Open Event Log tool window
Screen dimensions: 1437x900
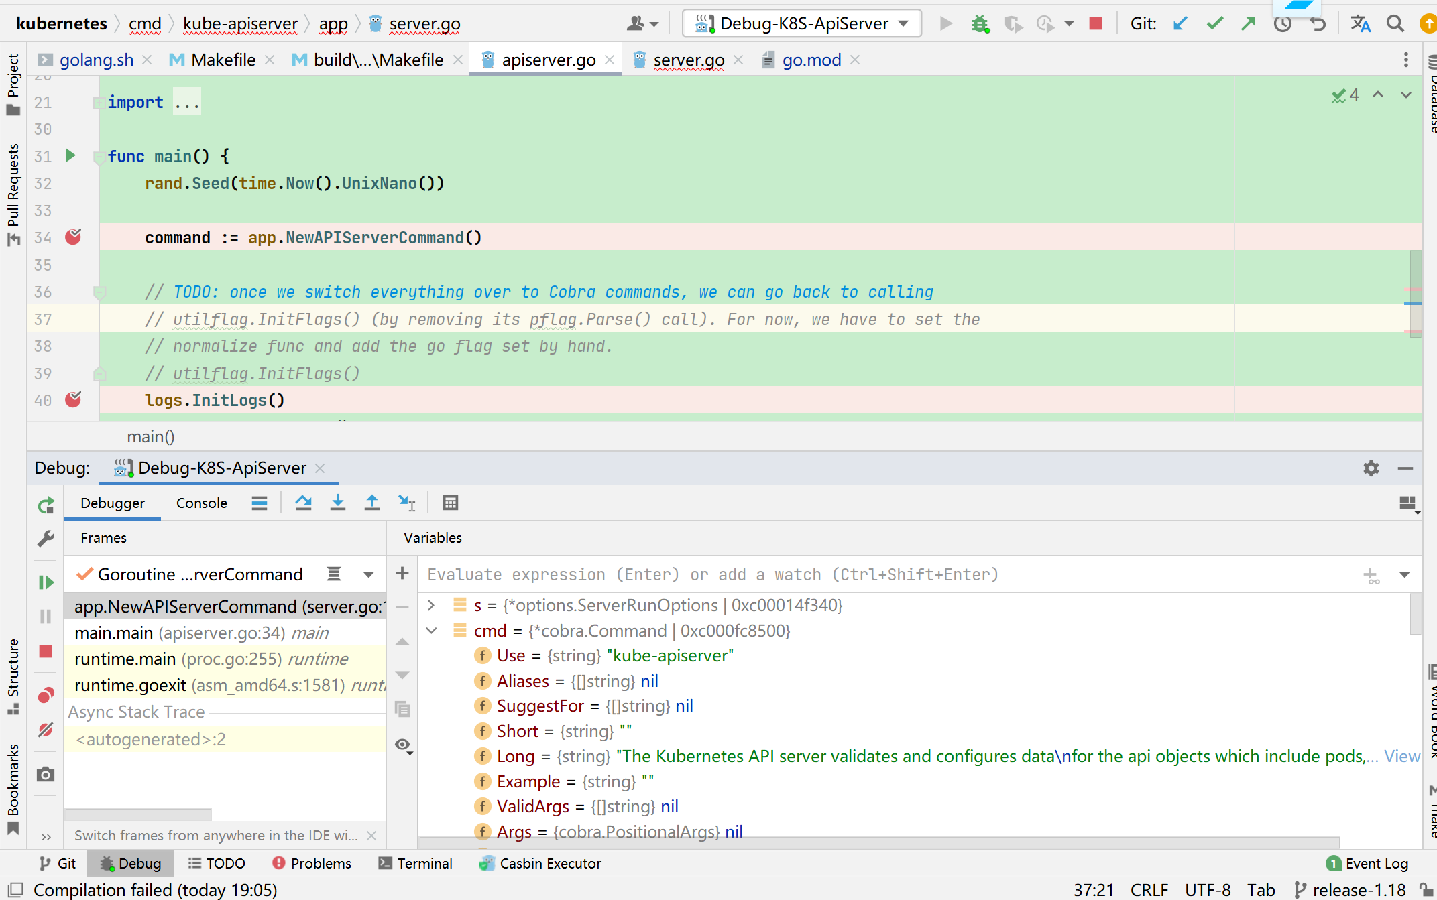[1367, 863]
